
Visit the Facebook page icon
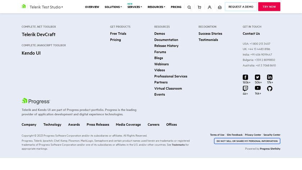[x=245, y=77]
